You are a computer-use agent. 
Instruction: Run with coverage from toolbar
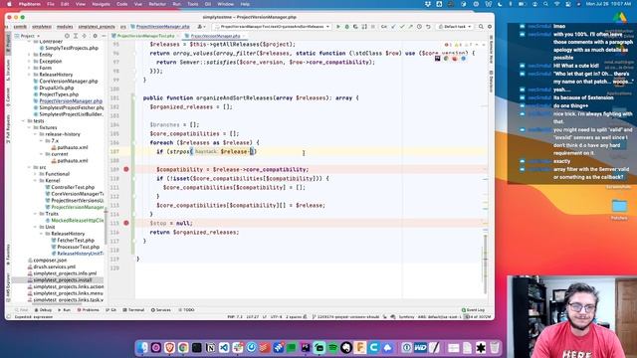pyautogui.click(x=355, y=27)
